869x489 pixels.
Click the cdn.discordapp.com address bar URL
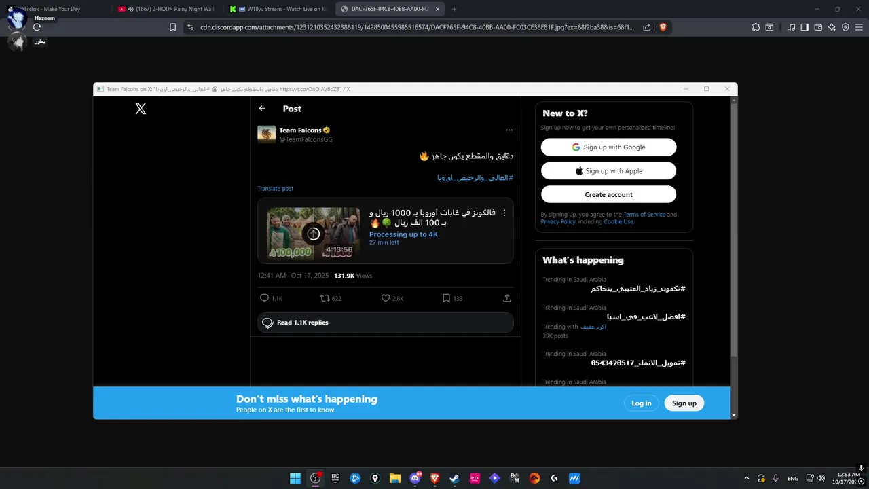point(418,27)
